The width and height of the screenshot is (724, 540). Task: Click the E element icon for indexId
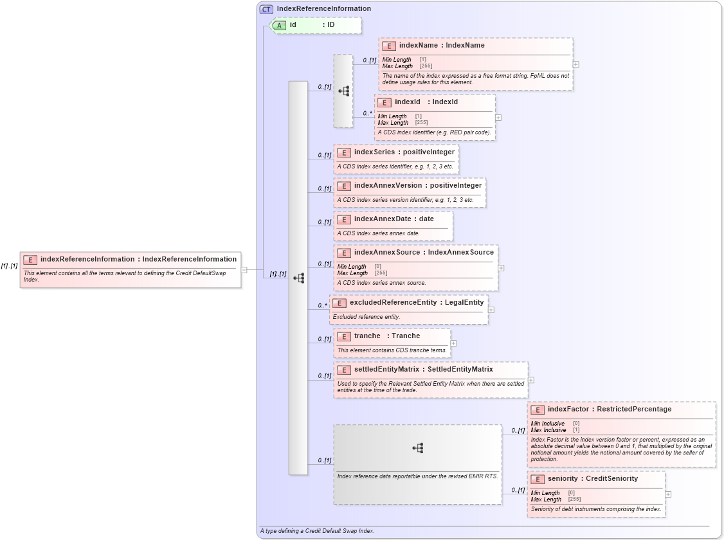coord(384,102)
